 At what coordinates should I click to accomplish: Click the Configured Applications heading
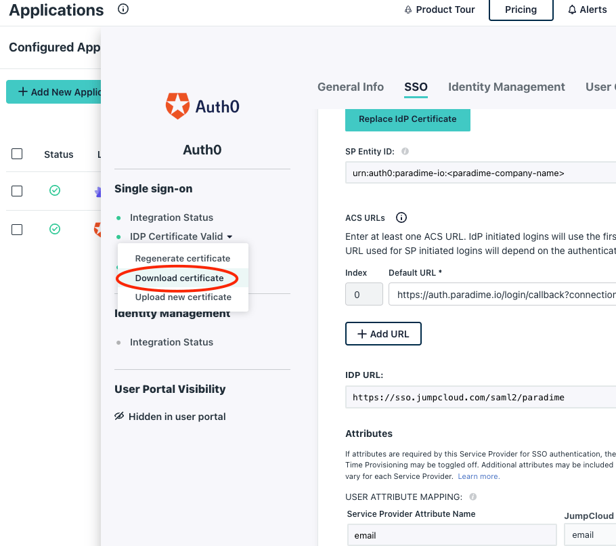[x=55, y=47]
